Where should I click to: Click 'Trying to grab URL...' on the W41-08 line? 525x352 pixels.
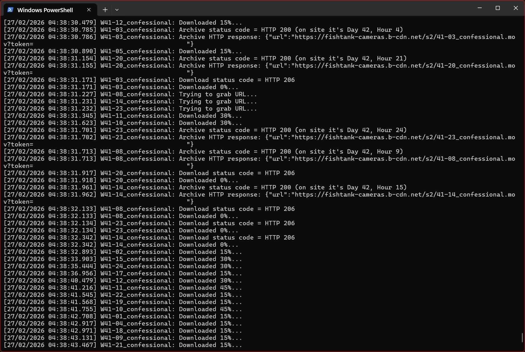pyautogui.click(x=218, y=94)
